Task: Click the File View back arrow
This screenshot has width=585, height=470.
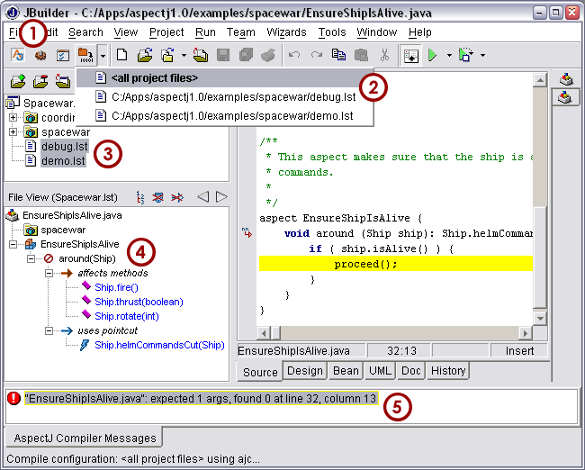Action: (202, 196)
